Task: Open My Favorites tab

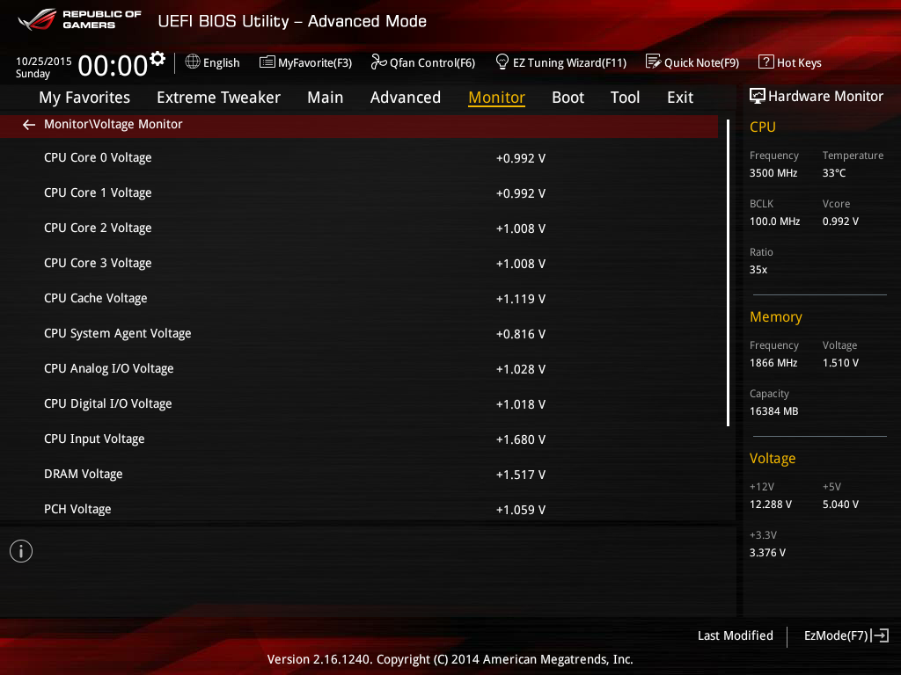Action: pyautogui.click(x=84, y=97)
